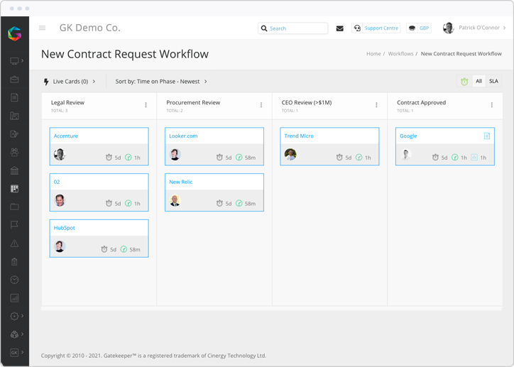The width and height of the screenshot is (514, 367).
Task: Click the green stopwatch filter icon beside All
Action: tap(464, 81)
